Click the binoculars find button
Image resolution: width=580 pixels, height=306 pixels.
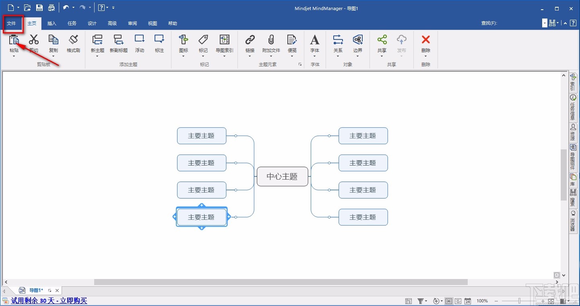click(x=552, y=23)
